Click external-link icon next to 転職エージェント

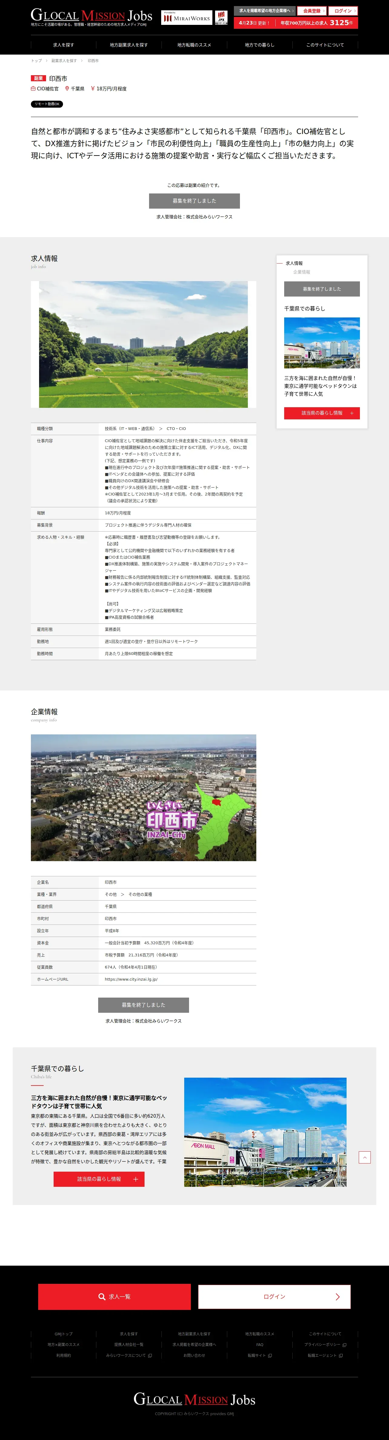(x=341, y=1355)
